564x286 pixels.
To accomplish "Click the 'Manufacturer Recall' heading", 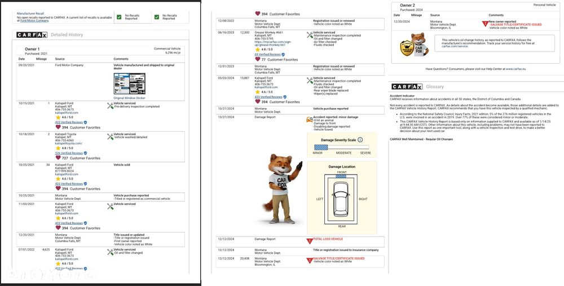I will (30, 14).
